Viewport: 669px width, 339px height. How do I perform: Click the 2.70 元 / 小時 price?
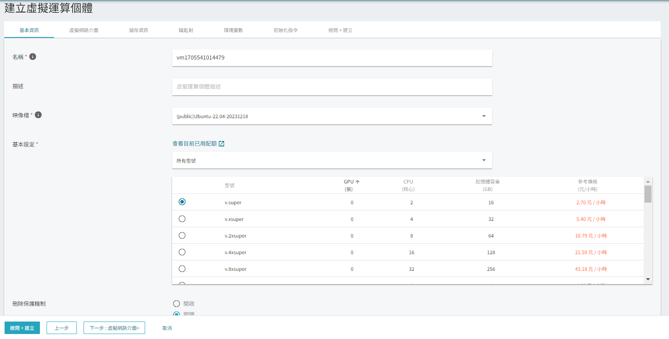coord(591,203)
